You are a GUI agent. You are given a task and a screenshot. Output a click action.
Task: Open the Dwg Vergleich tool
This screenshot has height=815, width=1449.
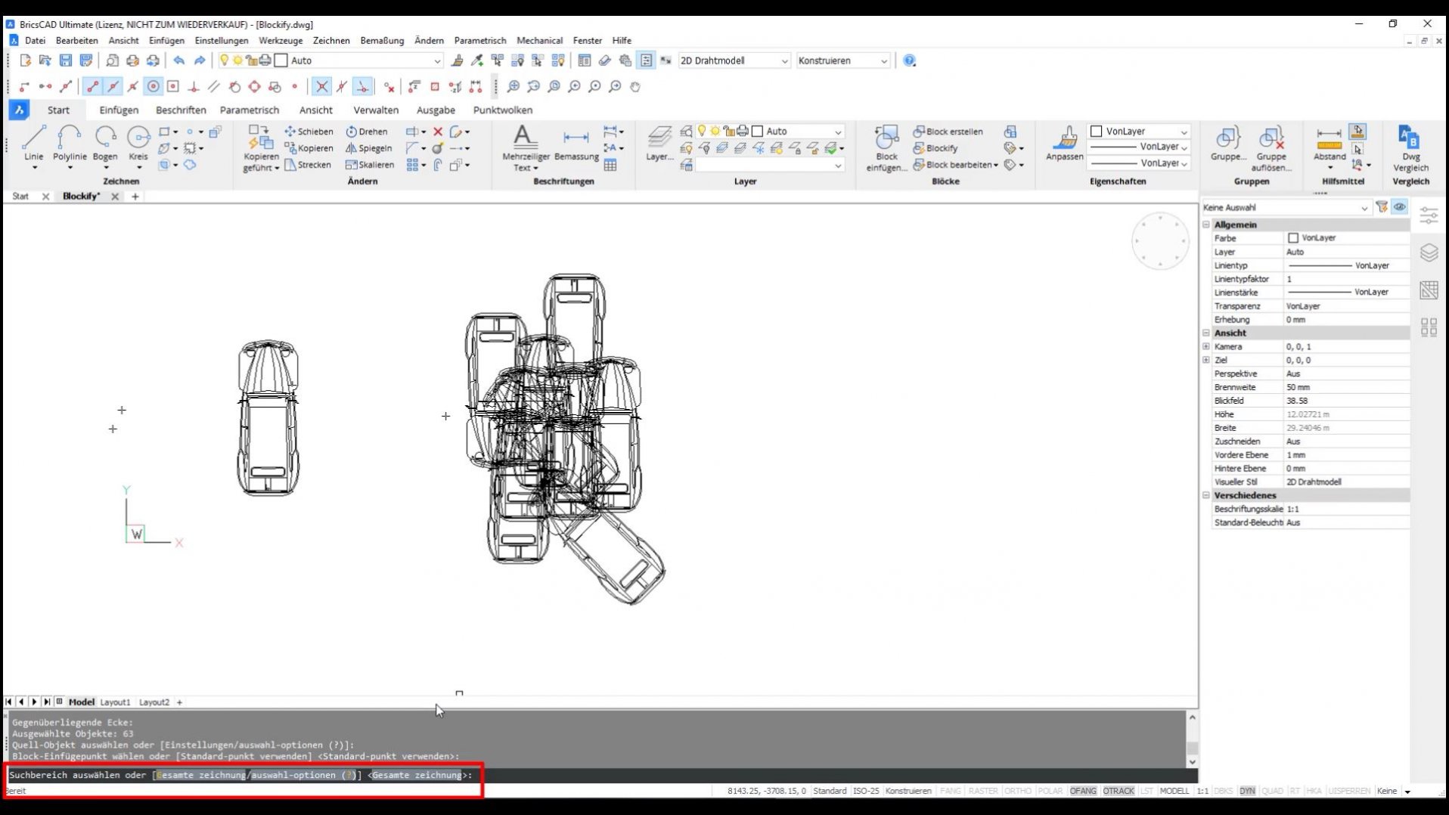[x=1410, y=148]
